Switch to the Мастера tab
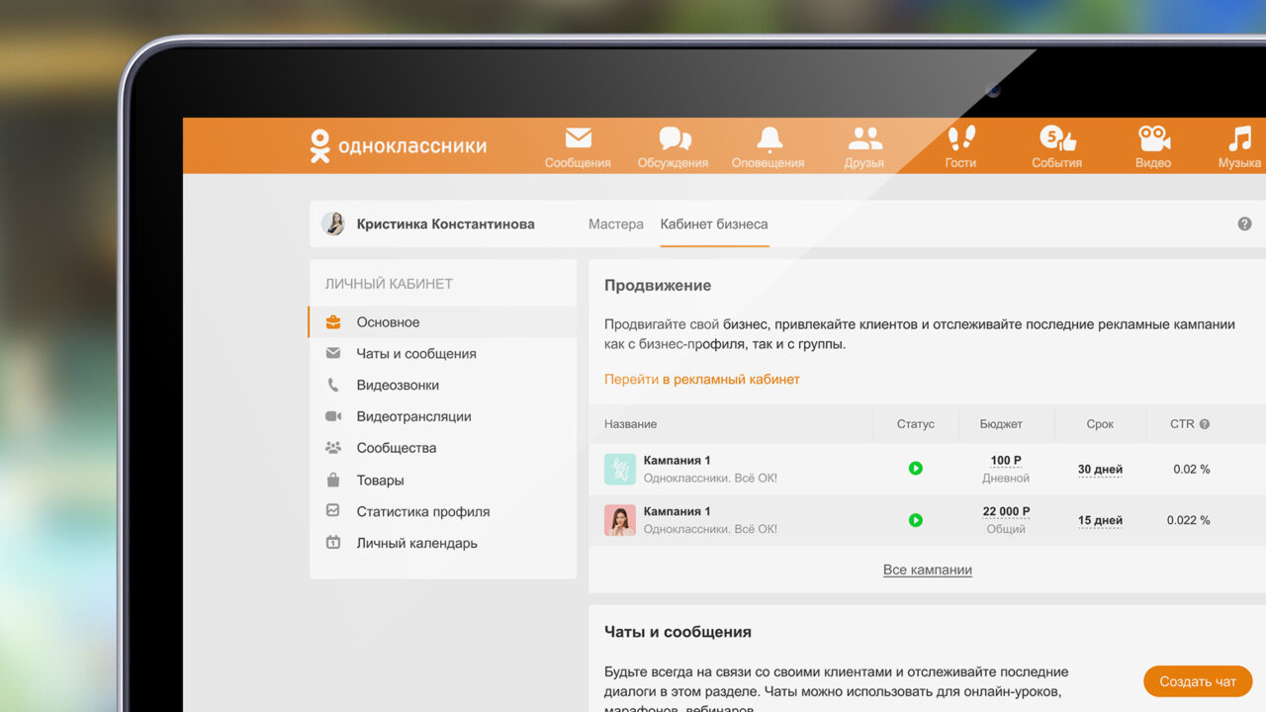Image resolution: width=1266 pixels, height=712 pixels. click(x=616, y=224)
